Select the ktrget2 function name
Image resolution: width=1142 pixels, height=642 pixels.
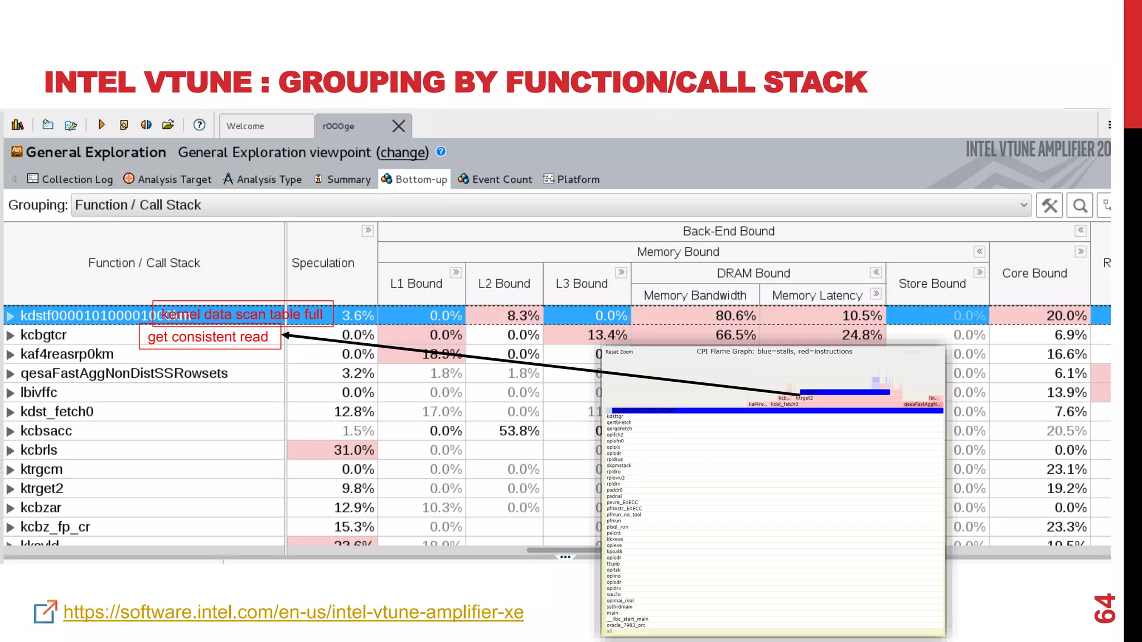[x=42, y=488]
